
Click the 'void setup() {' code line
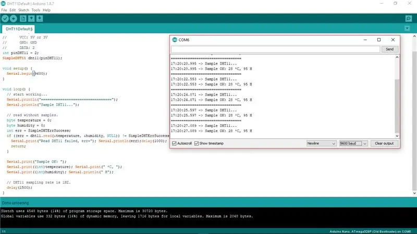[17, 69]
